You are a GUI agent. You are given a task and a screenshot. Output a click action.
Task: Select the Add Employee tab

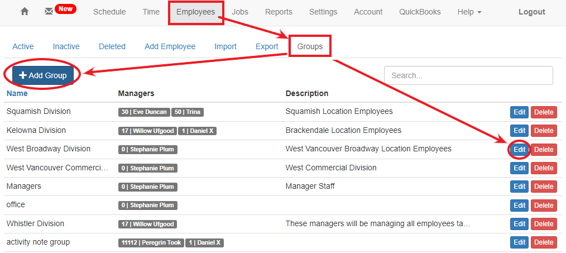point(170,46)
